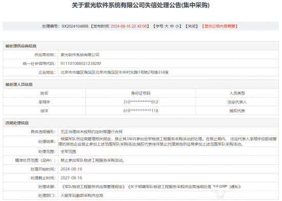Image resolution: width=282 pixels, height=201 pixels.
Task: Show summary via 显示公告内容概要 link
Action: coord(219,26)
